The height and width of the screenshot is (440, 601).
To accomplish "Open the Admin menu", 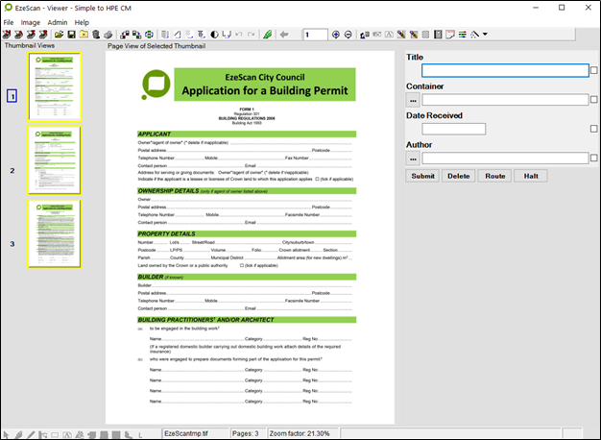I will pos(58,21).
